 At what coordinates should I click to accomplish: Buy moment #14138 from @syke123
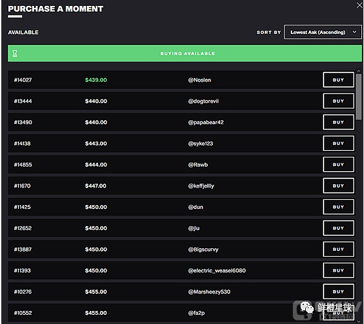coord(339,144)
